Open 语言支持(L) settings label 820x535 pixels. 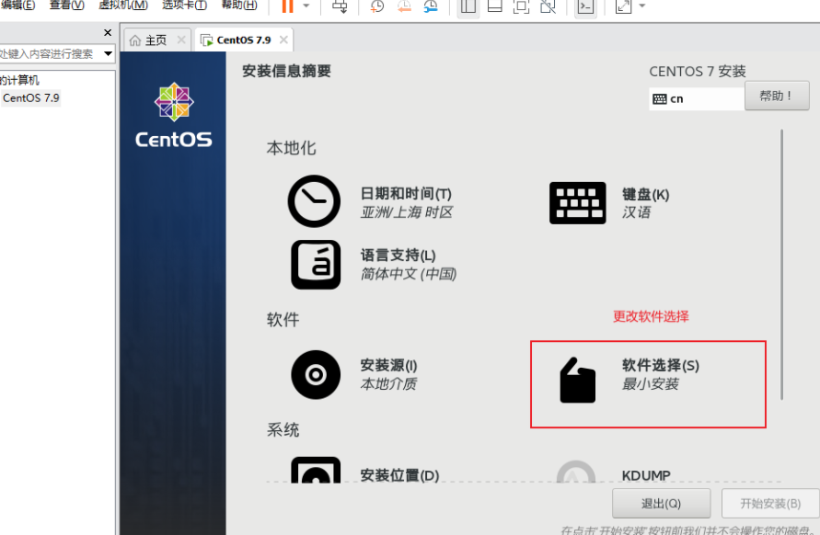tap(398, 256)
